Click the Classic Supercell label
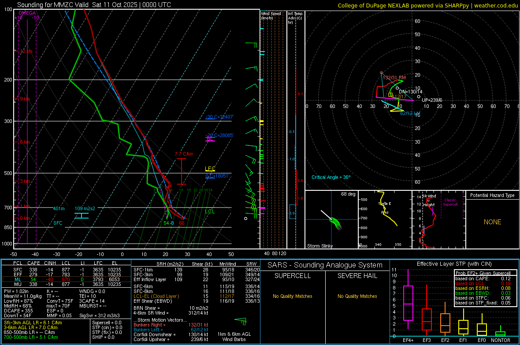The image size is (520, 345). coord(450,202)
